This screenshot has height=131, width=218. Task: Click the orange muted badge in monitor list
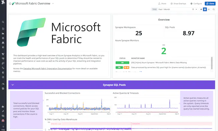tap(126, 68)
